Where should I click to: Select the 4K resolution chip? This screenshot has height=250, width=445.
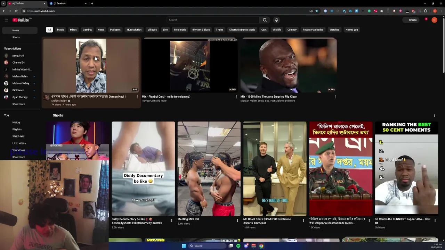click(x=134, y=30)
